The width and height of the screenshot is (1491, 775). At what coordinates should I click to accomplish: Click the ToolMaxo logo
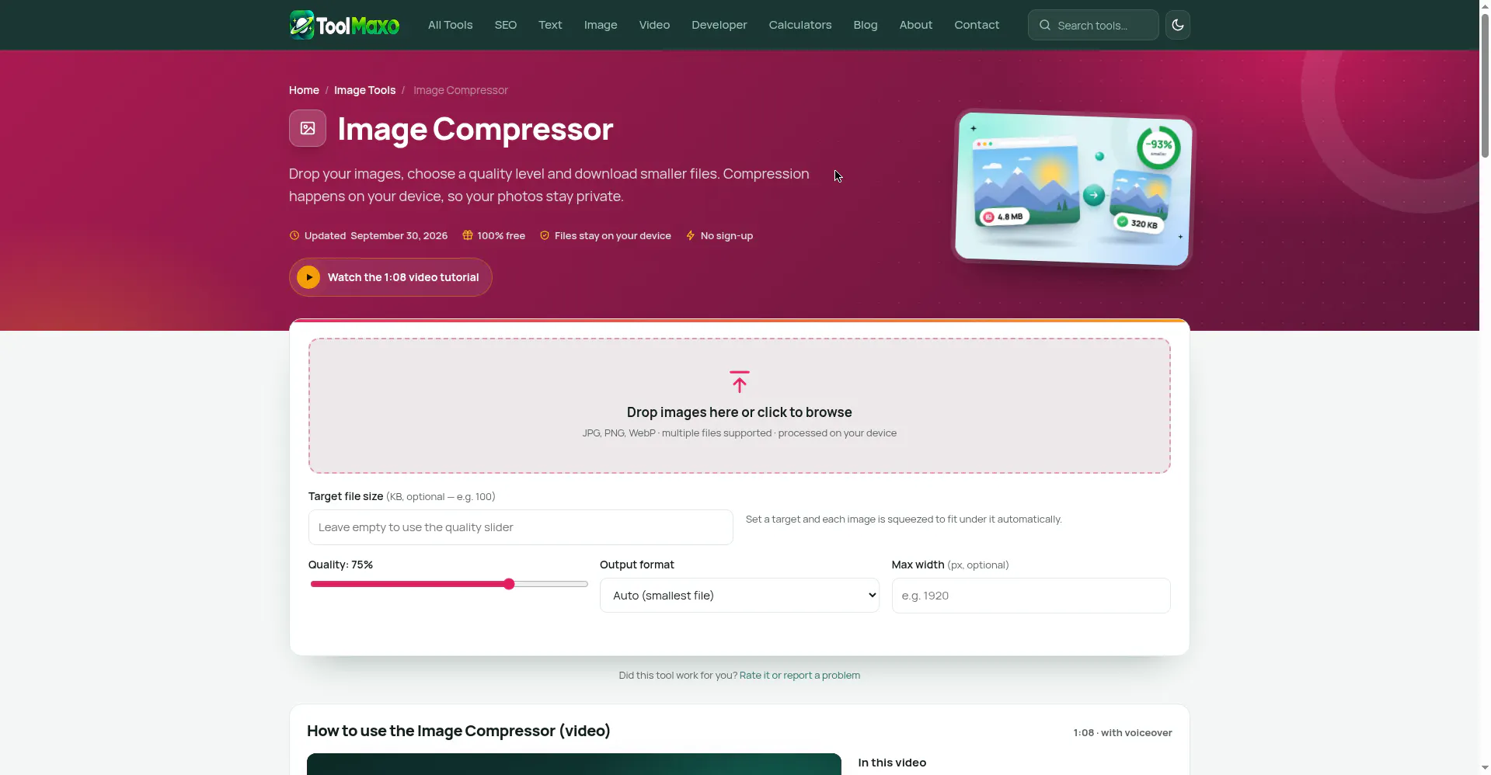coord(344,25)
